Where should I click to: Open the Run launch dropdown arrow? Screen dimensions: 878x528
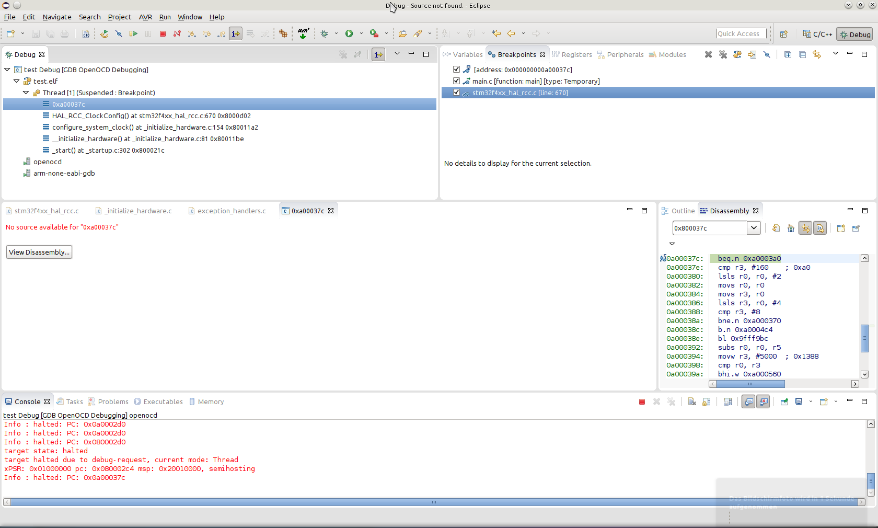pyautogui.click(x=361, y=33)
